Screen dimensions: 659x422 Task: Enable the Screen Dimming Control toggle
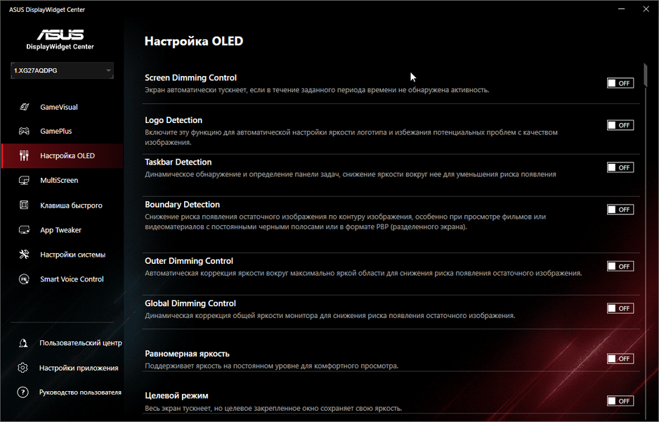coord(620,83)
